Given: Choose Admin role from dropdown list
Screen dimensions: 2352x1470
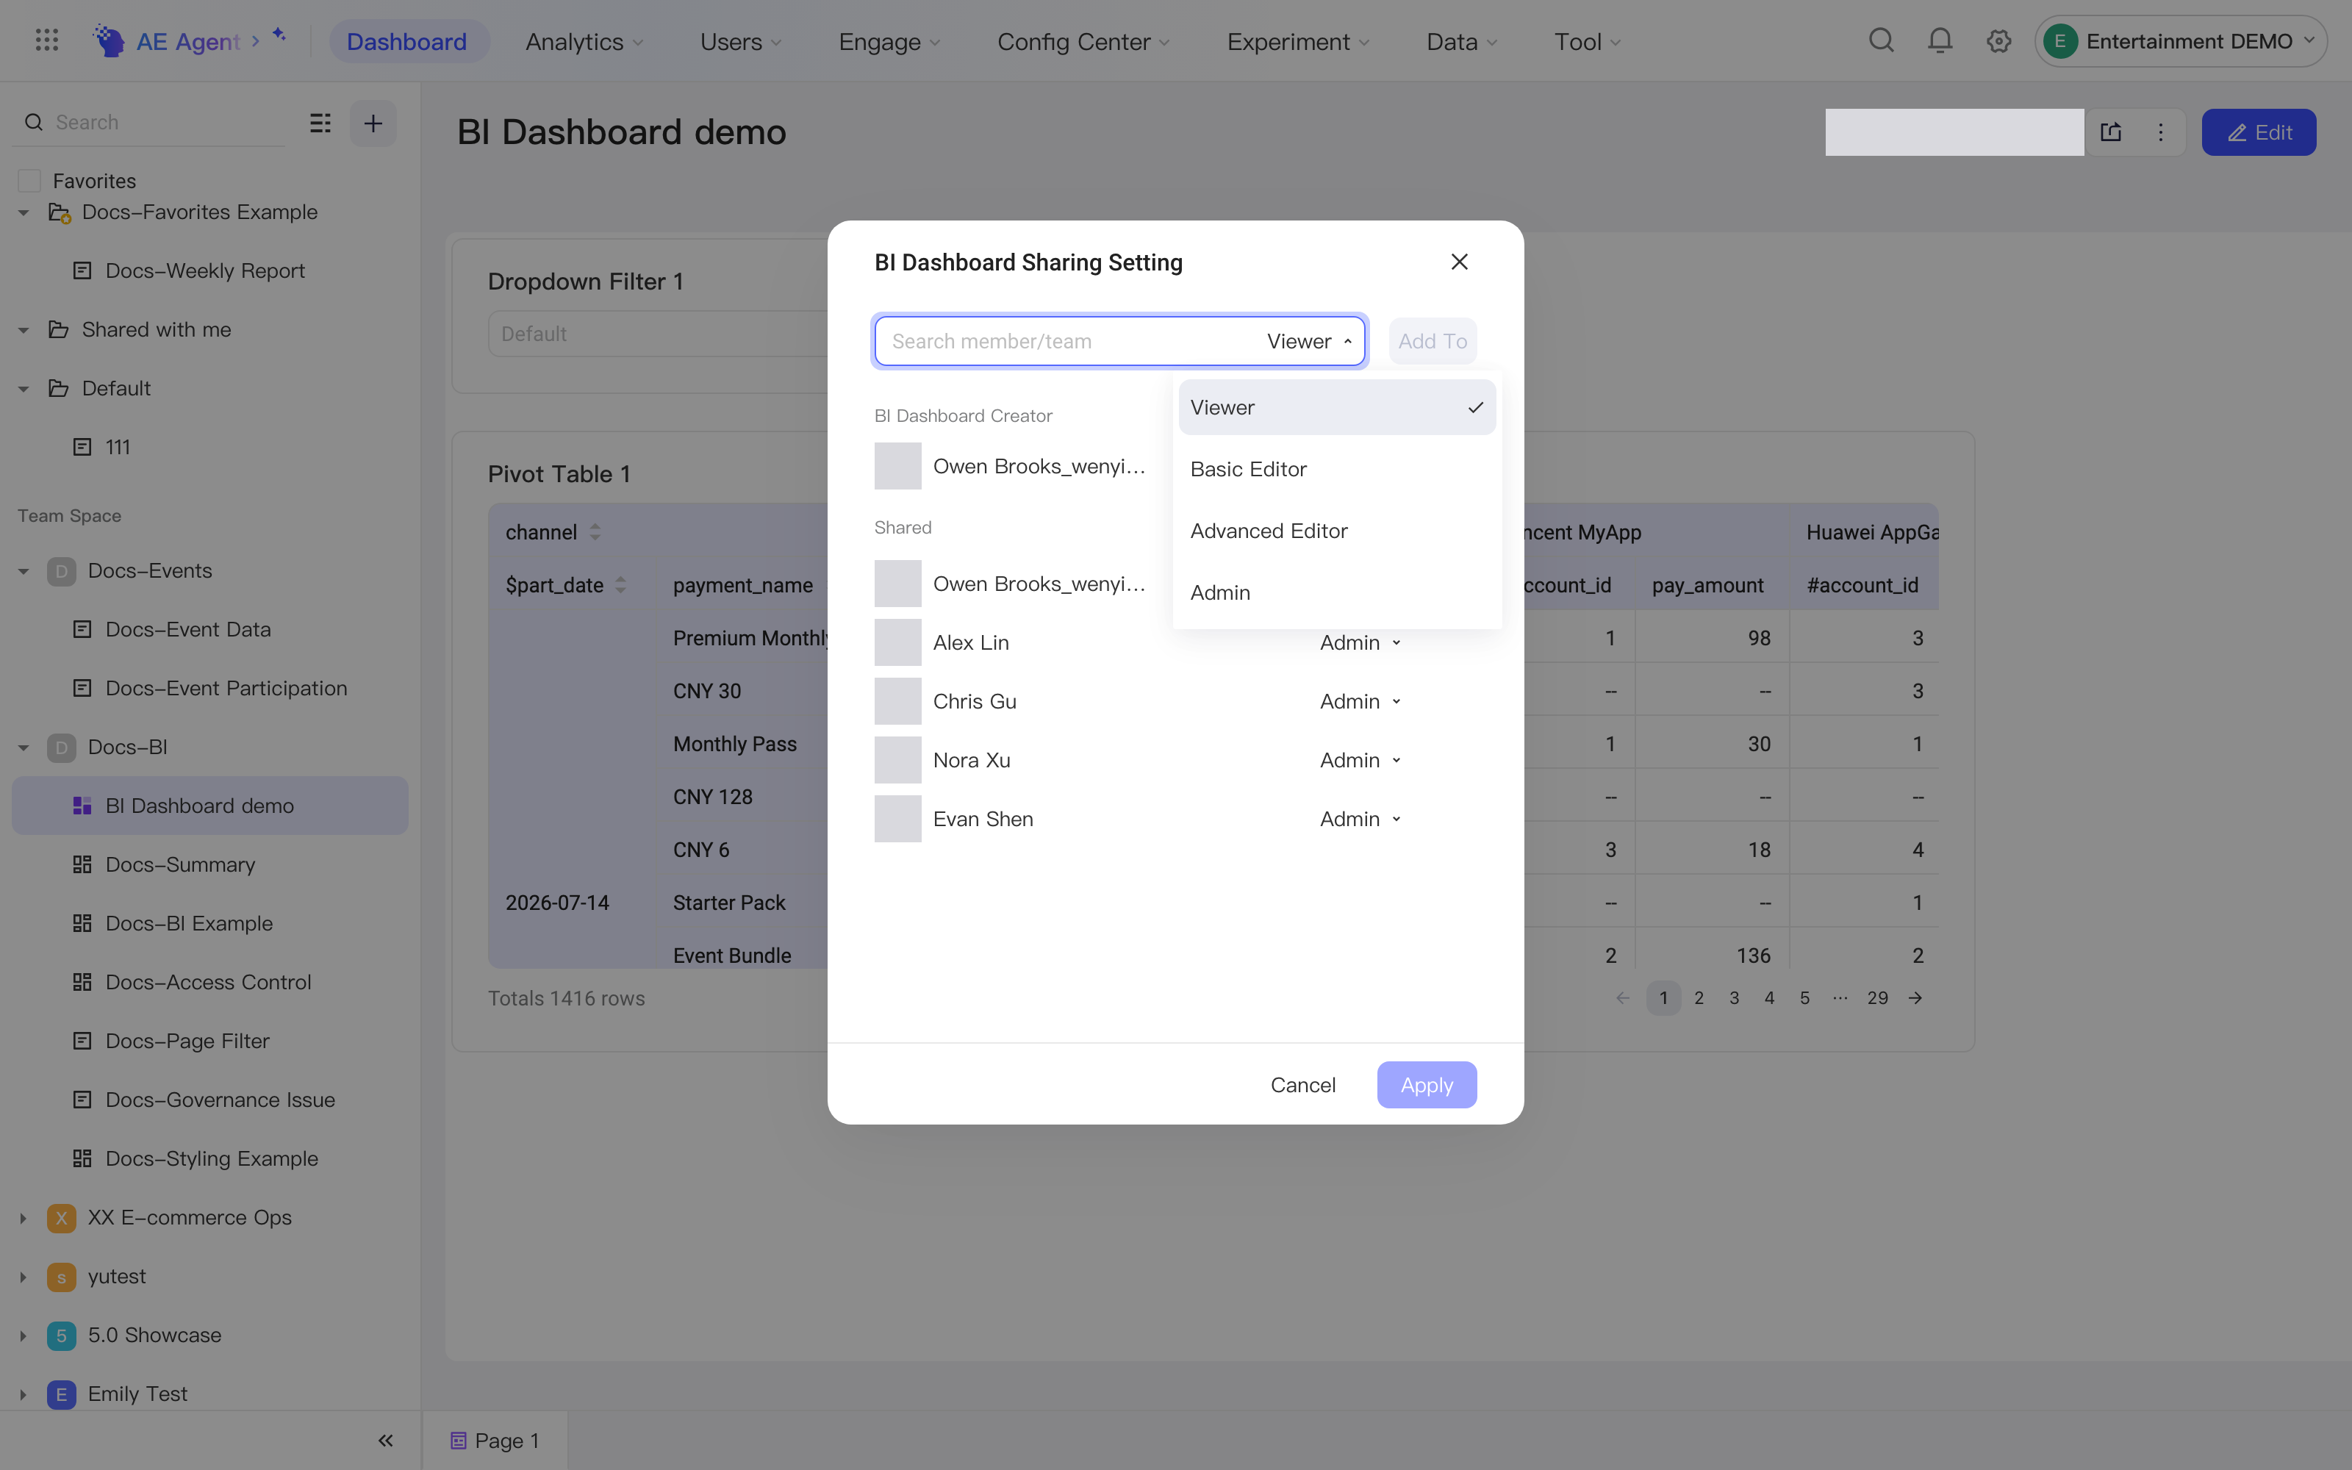Looking at the screenshot, I should [1336, 592].
